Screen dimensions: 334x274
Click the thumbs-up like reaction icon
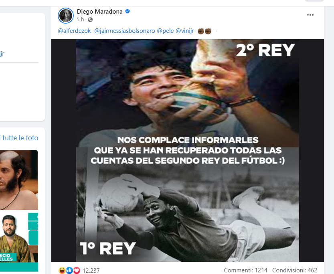click(69, 270)
